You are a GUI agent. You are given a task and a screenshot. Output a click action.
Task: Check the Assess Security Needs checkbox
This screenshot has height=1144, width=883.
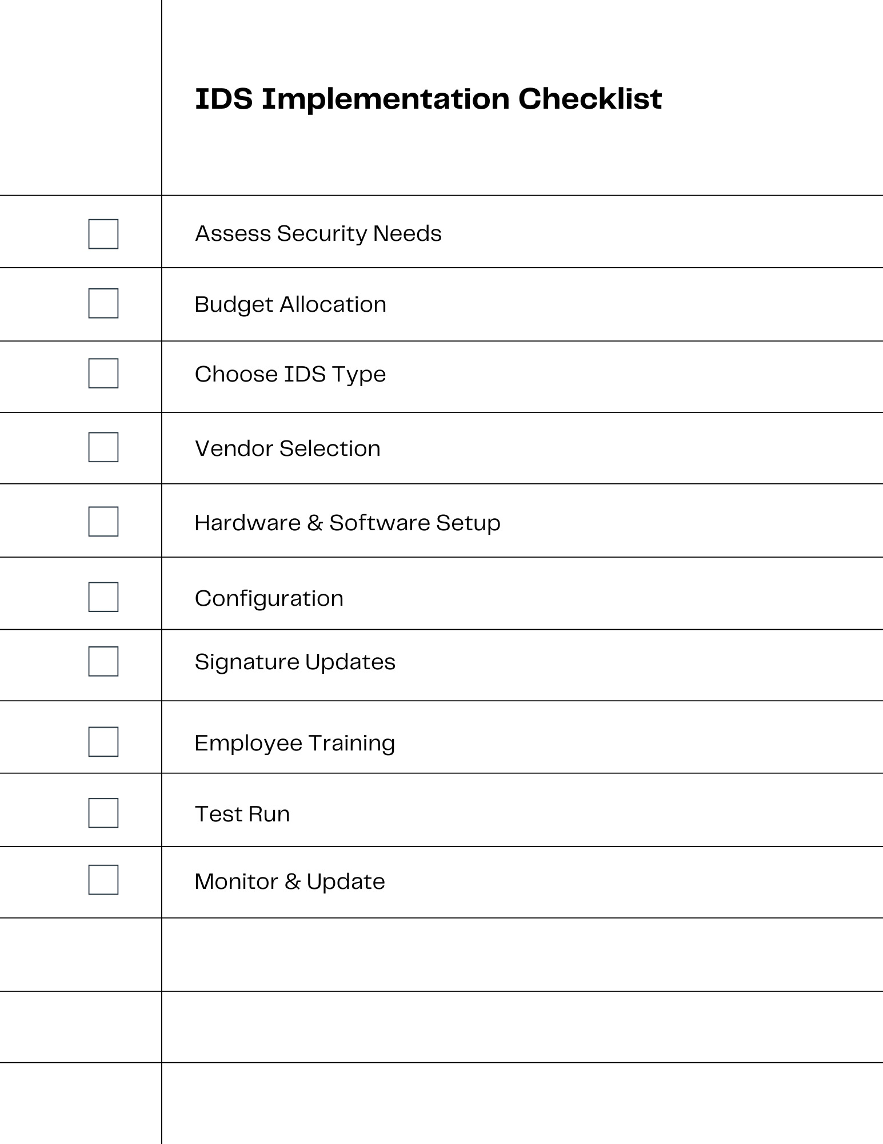coord(103,234)
